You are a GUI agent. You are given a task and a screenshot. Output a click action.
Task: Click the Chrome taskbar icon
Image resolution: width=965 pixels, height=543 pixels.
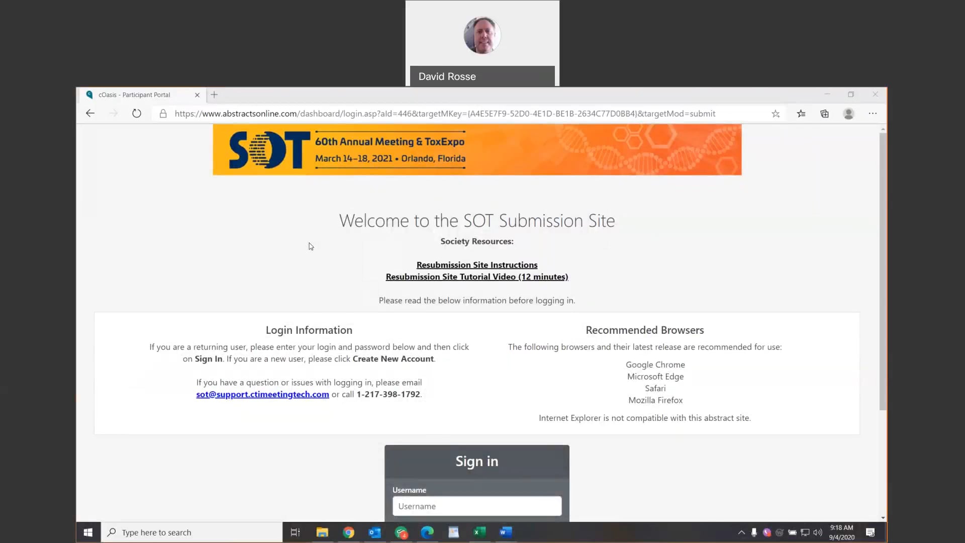coord(348,532)
